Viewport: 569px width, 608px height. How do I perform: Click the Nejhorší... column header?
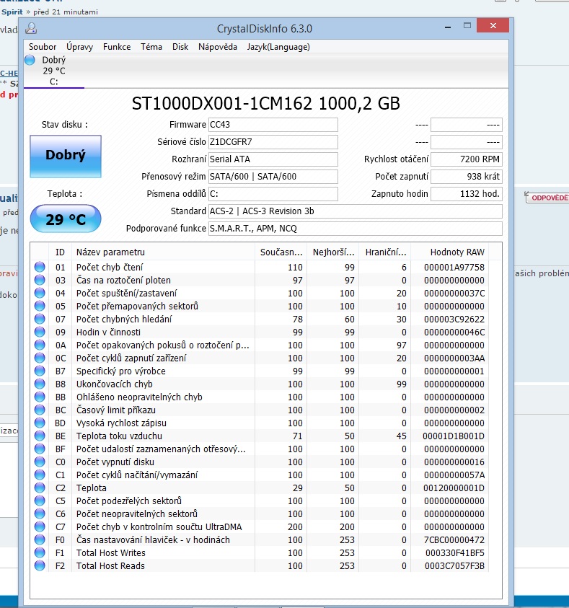tap(333, 252)
